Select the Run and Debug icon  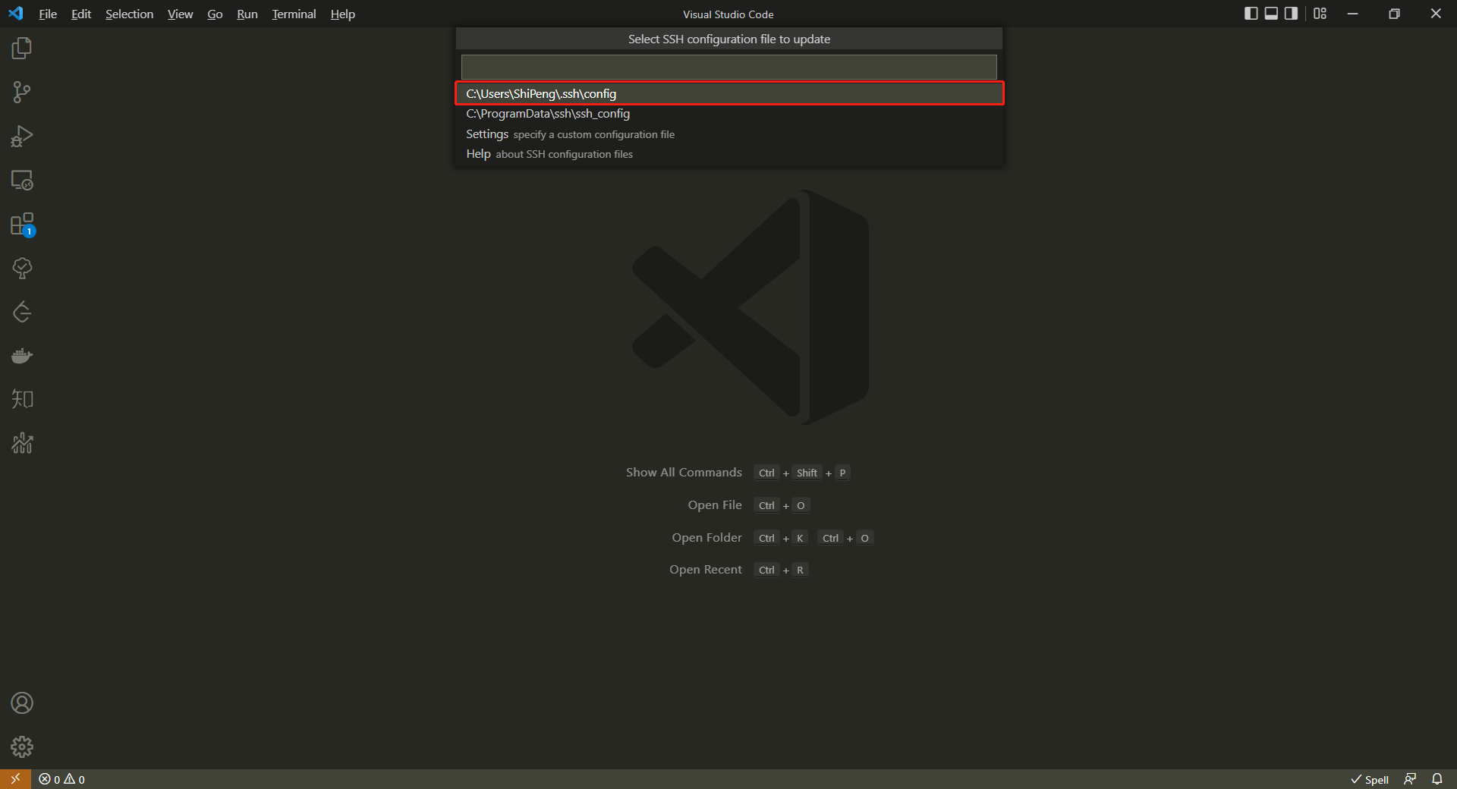click(x=22, y=136)
